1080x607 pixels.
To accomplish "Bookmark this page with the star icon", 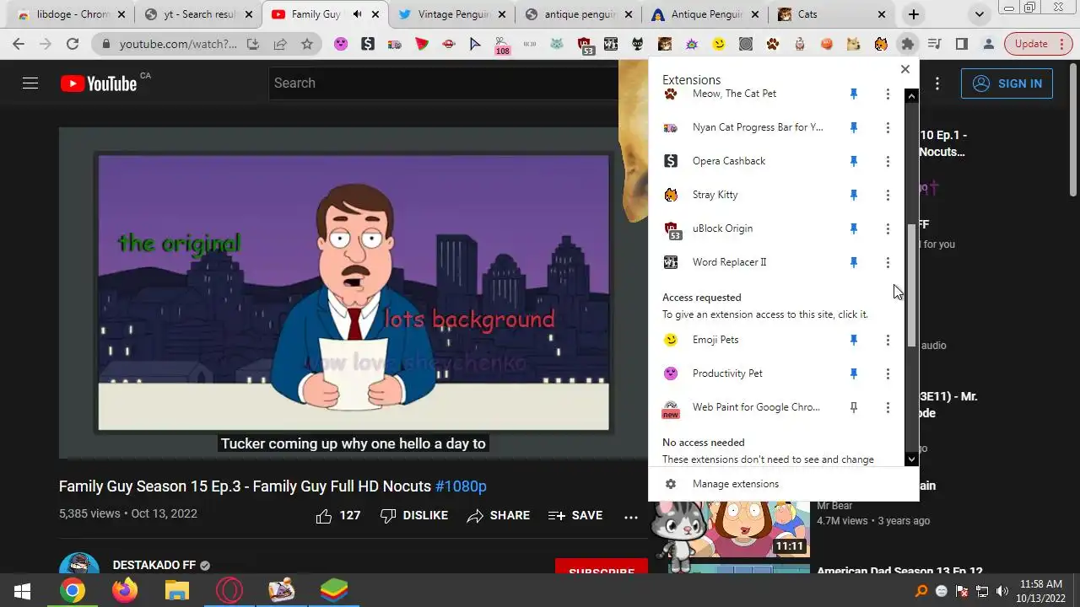I will 307,44.
